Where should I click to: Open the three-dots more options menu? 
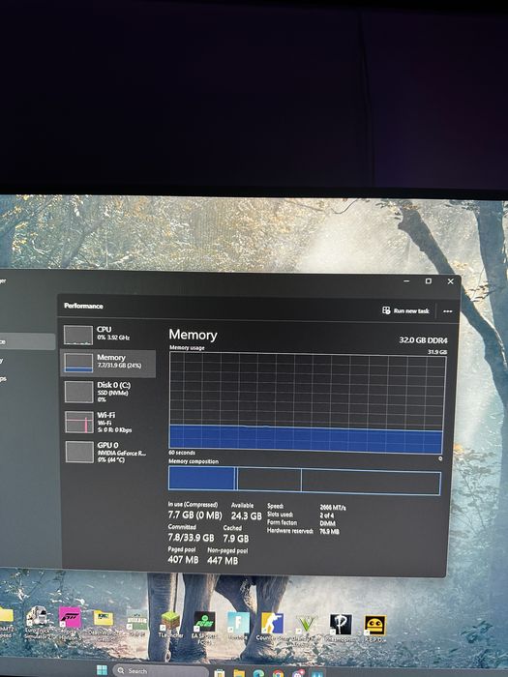pos(447,311)
